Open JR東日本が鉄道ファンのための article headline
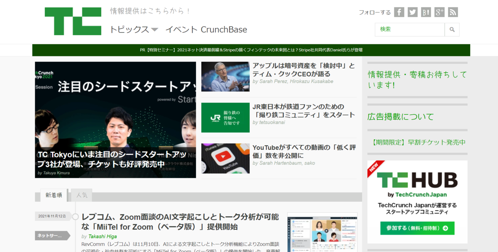This screenshot has width=498, height=252. pyautogui.click(x=304, y=110)
